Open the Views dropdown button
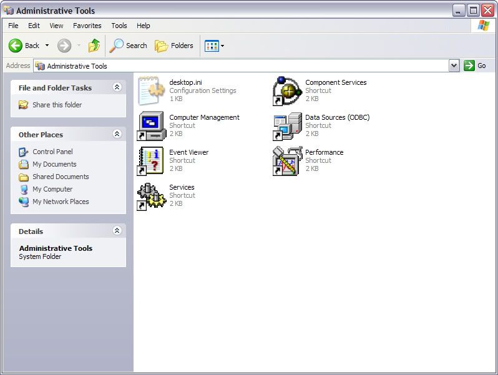This screenshot has width=498, height=375. coord(215,46)
